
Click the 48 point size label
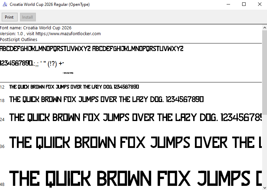pos(2,184)
